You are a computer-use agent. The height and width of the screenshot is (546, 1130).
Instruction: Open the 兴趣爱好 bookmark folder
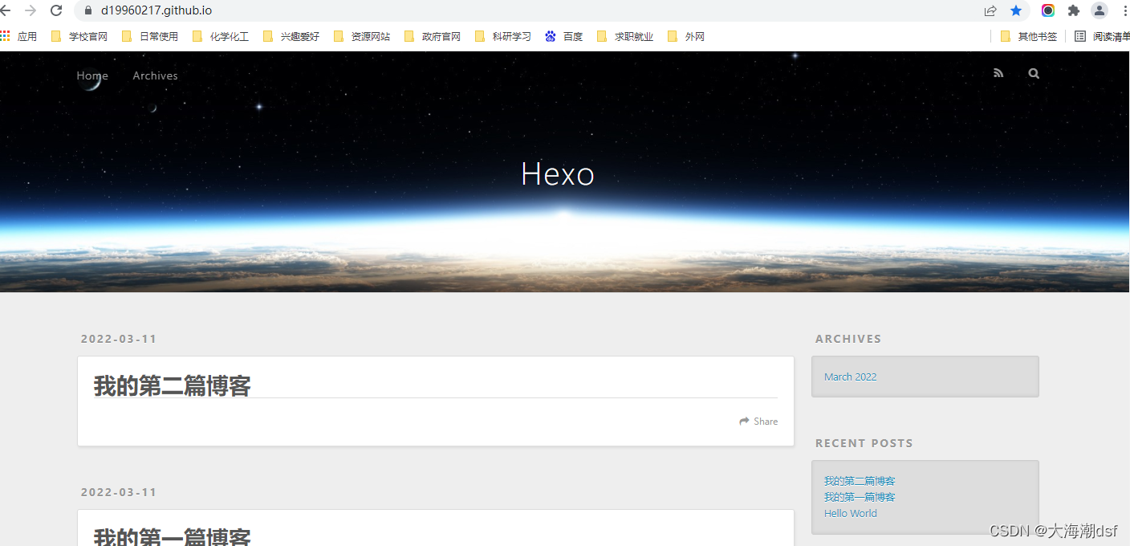(291, 36)
